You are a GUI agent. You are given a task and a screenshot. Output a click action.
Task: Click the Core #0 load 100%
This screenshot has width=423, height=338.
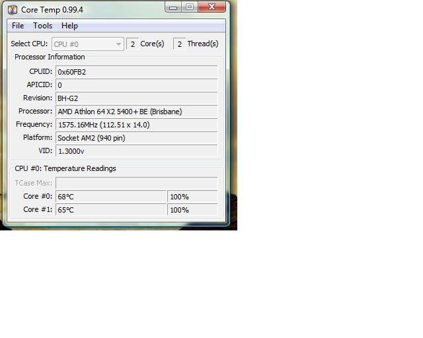tap(192, 197)
